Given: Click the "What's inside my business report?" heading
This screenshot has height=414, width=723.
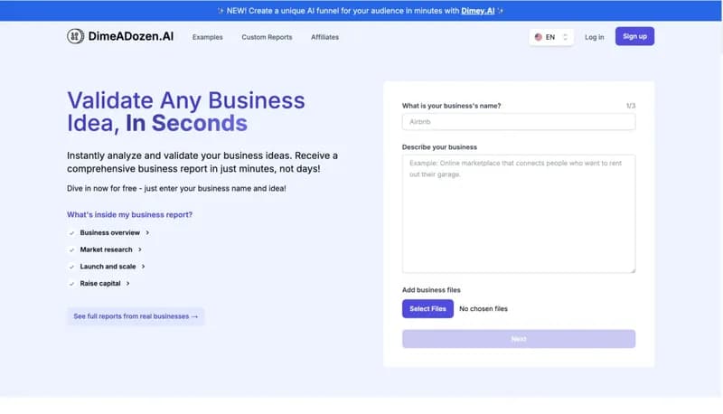Looking at the screenshot, I should pos(129,214).
